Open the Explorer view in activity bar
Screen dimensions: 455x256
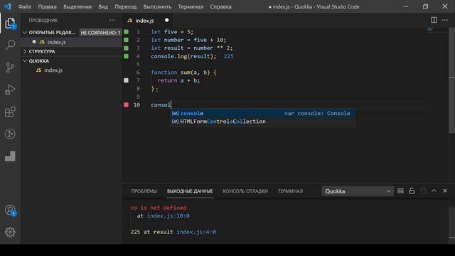click(10, 23)
